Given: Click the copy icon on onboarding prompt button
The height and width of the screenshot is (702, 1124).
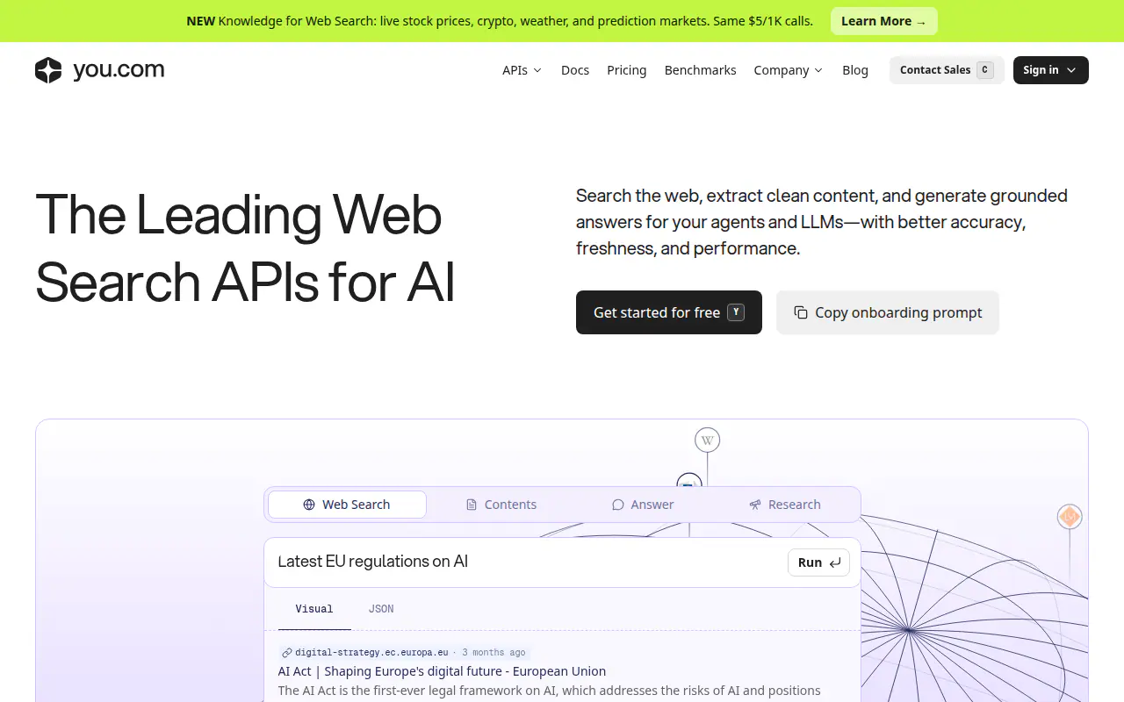Looking at the screenshot, I should pos(801,312).
